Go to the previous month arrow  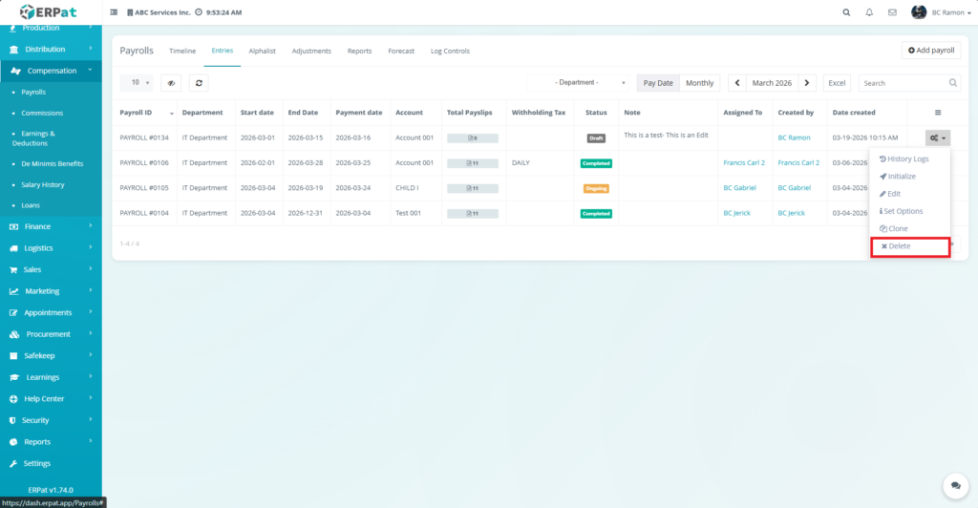736,83
